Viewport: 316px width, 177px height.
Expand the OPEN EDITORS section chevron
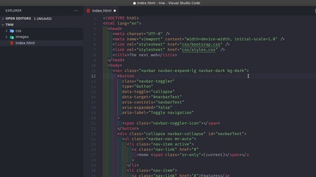click(x=3, y=19)
